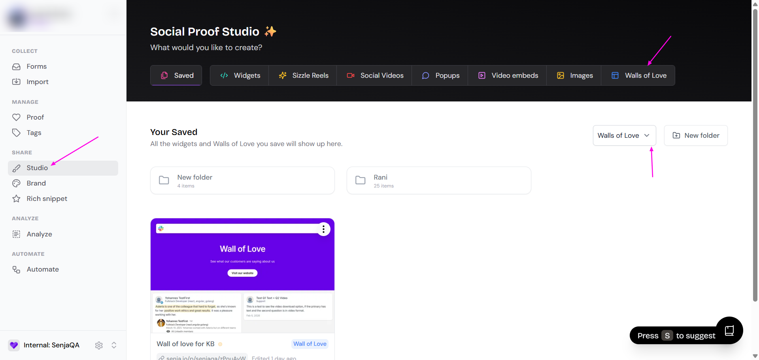
Task: Click the Tags label icon in sidebar
Action: 16,133
